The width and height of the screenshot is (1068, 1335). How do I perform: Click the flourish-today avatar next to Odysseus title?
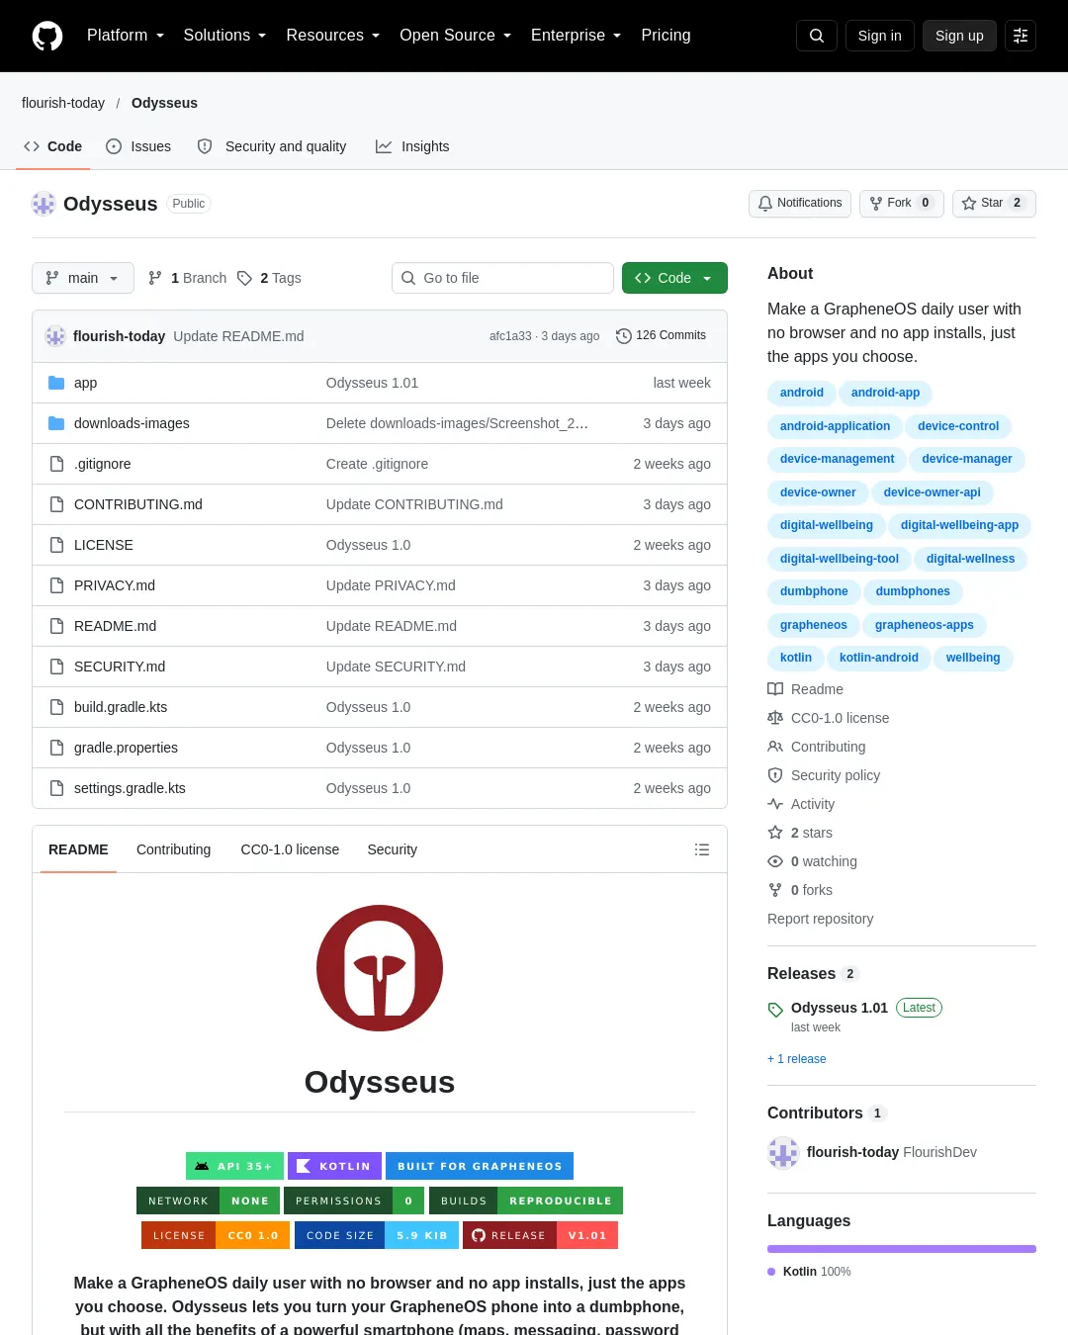coord(44,204)
